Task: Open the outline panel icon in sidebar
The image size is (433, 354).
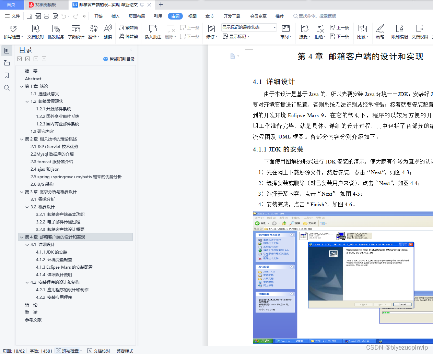Action: (7, 51)
